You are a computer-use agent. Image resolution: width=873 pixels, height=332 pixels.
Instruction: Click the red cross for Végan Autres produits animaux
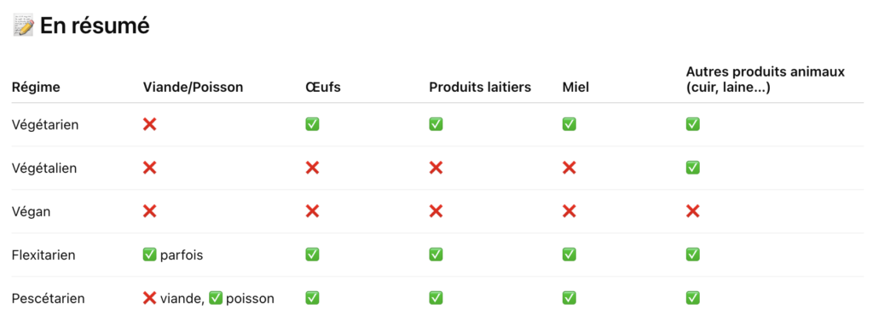(x=692, y=211)
